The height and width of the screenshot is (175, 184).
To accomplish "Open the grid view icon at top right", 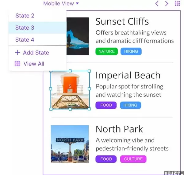I will tap(177, 4).
